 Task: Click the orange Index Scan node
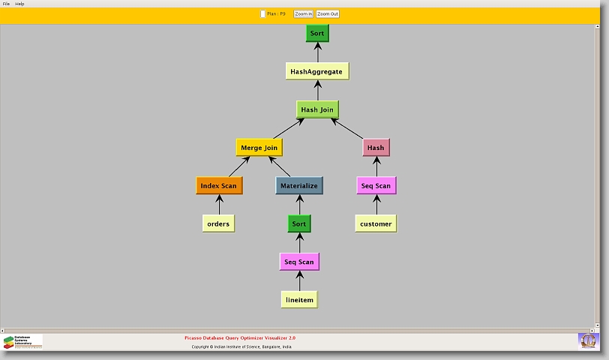coord(219,186)
